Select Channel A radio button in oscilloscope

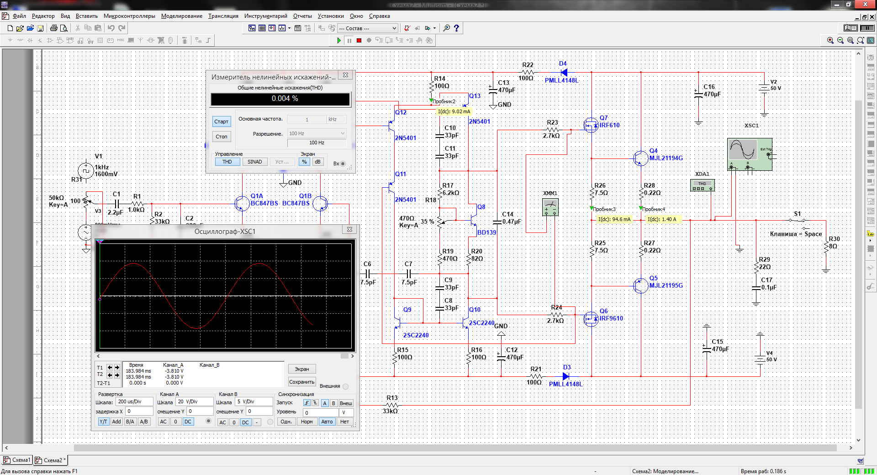pyautogui.click(x=209, y=421)
